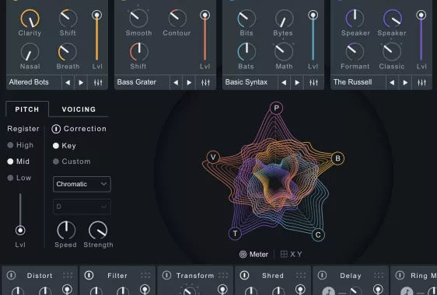Click the Nasal knob
Screen dimensions: 437x295
tap(30, 52)
